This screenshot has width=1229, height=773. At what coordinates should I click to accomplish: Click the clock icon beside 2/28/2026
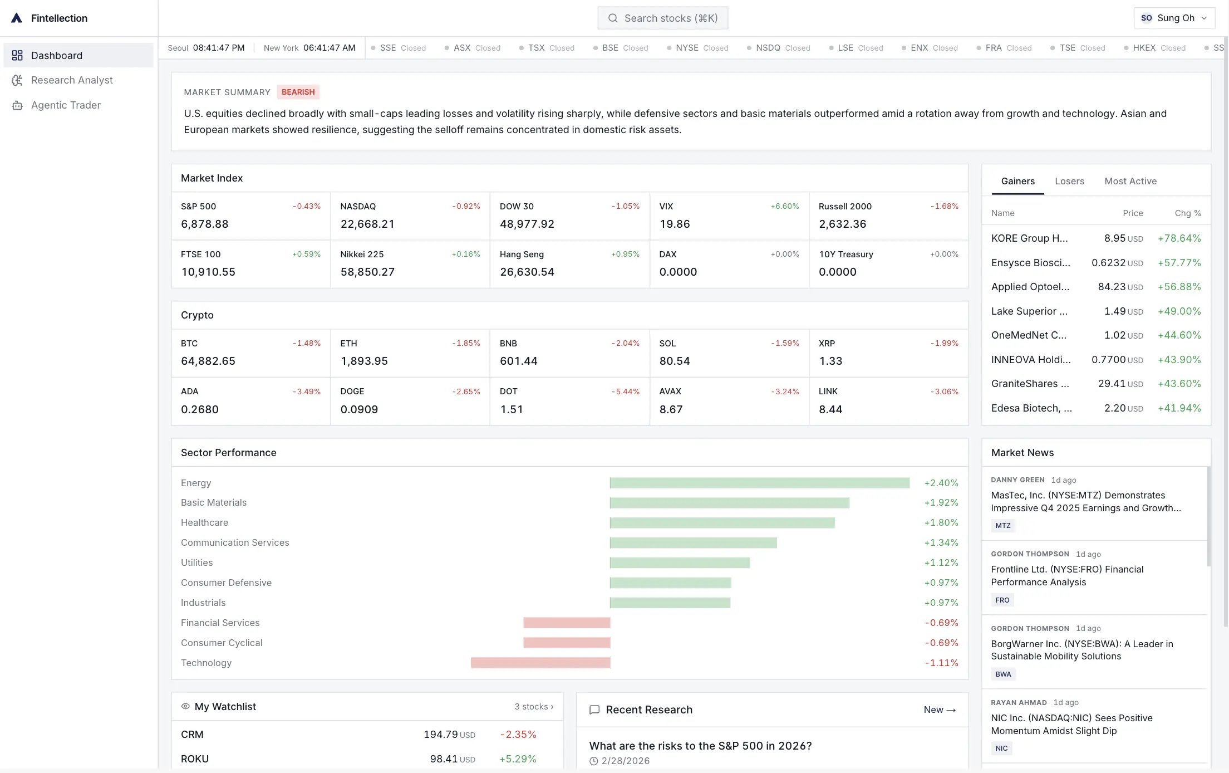pos(593,761)
